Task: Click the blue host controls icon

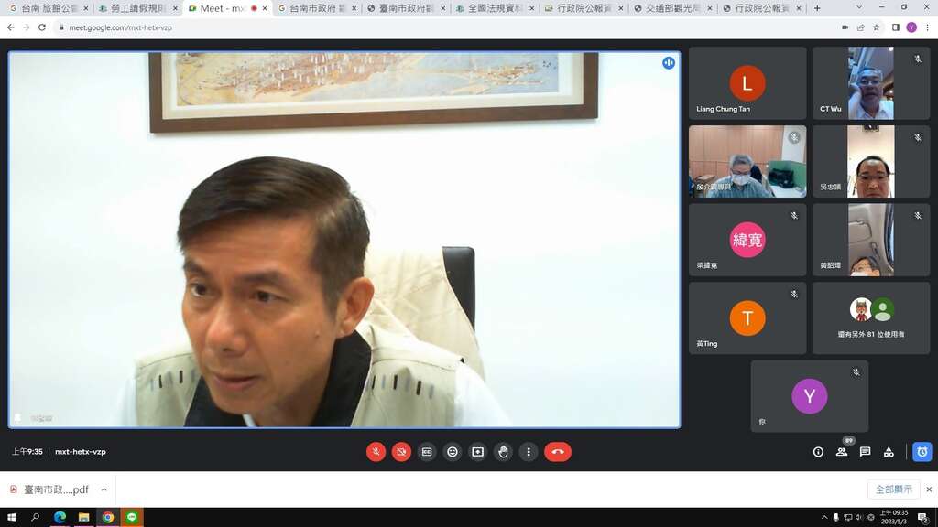Action: click(x=922, y=452)
